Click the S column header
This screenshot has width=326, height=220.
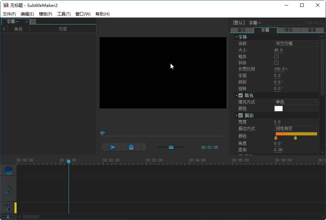(4, 29)
